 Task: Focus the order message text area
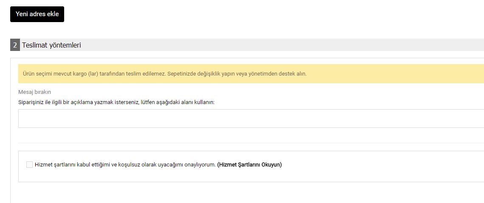[x=251, y=118]
